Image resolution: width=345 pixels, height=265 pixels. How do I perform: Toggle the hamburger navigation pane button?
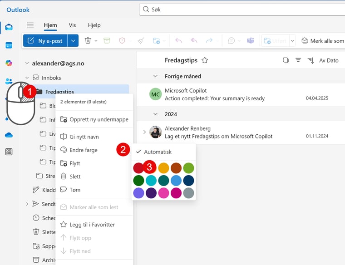pyautogui.click(x=30, y=25)
